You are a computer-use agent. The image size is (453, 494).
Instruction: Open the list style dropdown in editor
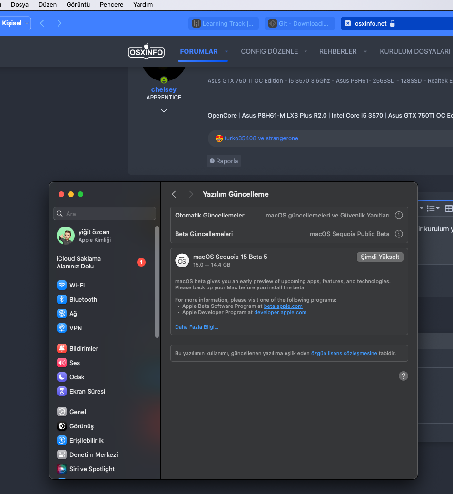pyautogui.click(x=433, y=208)
